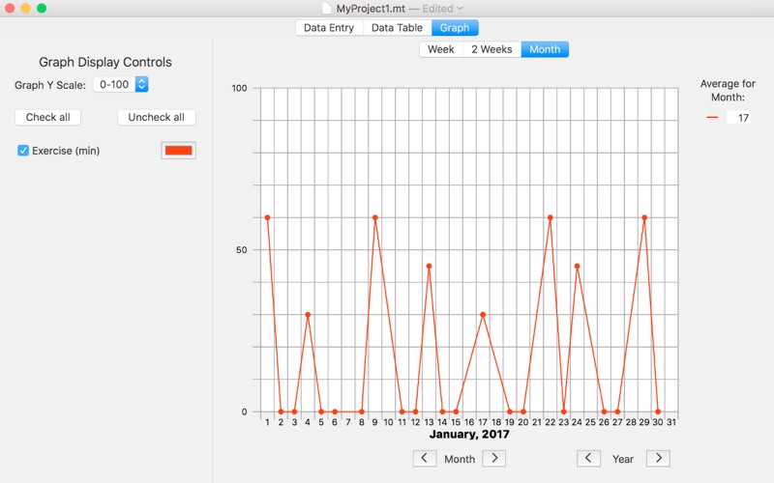Show the Week graph view
This screenshot has height=483, width=774.
pyautogui.click(x=441, y=49)
